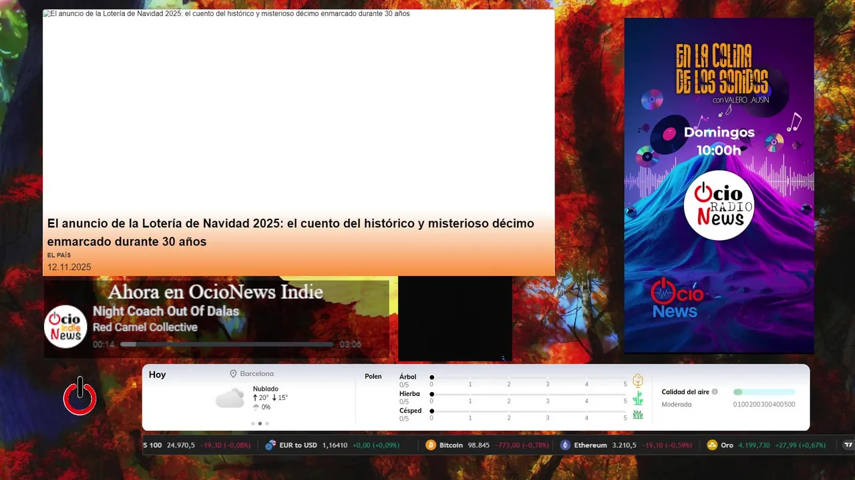Click the 'Red Camel Collective' artist name
This screenshot has height=480, width=855.
coord(145,327)
